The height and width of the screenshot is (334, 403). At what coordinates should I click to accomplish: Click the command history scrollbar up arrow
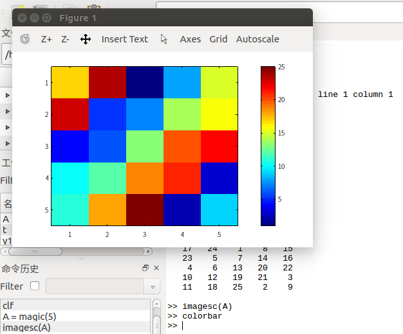(x=156, y=304)
